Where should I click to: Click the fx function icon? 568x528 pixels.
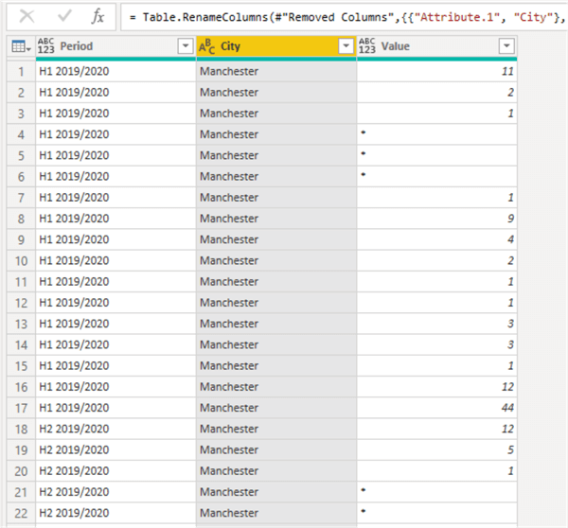(98, 16)
